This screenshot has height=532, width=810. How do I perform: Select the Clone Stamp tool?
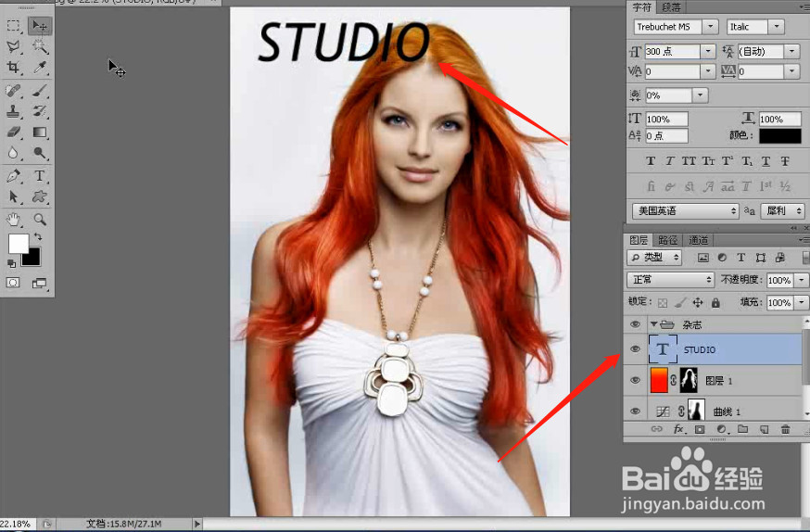[x=13, y=111]
